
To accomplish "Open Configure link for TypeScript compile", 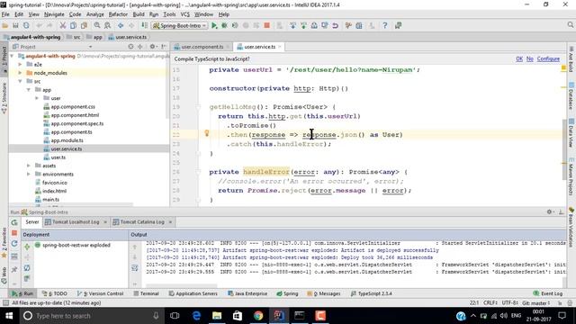I will coord(548,58).
